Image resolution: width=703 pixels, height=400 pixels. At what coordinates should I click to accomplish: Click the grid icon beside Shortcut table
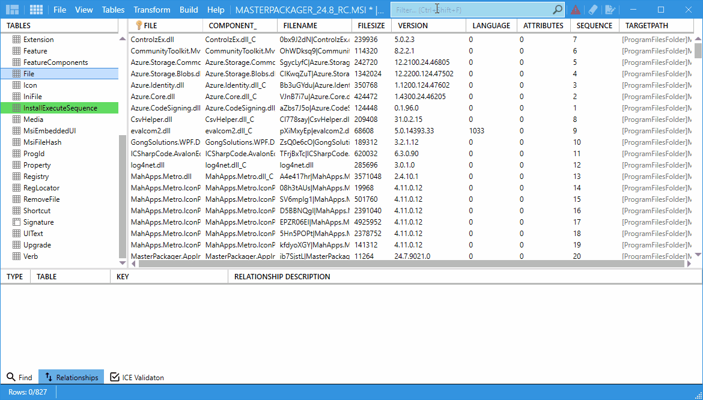pyautogui.click(x=17, y=211)
